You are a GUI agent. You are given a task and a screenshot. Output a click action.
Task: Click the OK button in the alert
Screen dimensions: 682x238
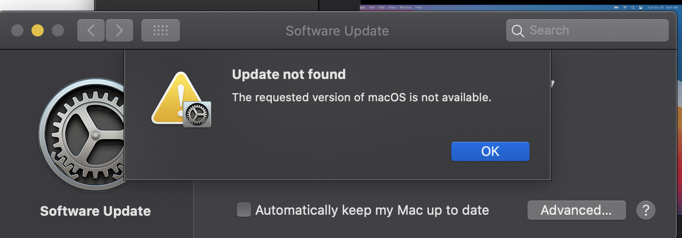490,151
